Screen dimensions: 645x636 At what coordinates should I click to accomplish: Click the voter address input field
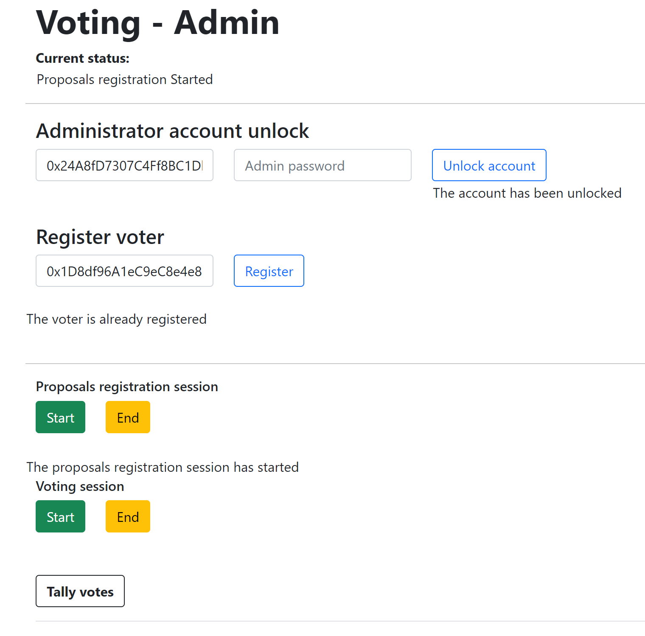tap(124, 271)
